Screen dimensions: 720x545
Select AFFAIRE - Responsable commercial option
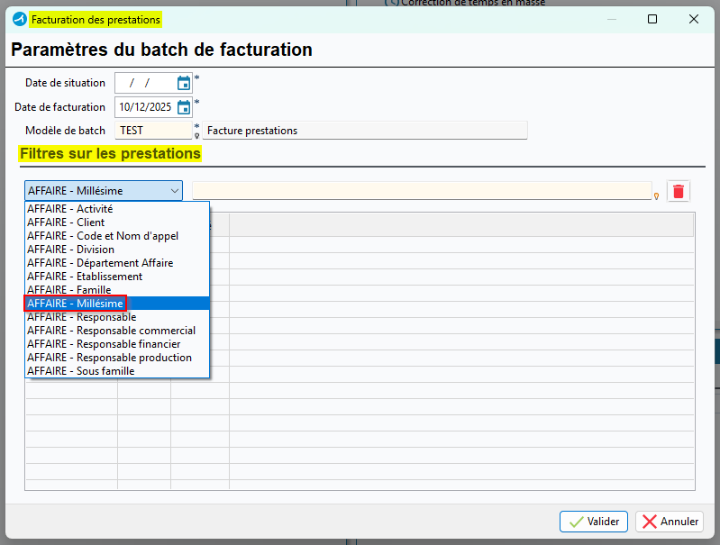(111, 331)
